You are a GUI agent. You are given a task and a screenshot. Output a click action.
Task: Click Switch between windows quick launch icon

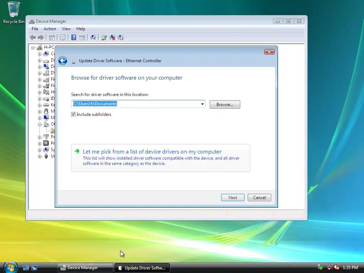[34, 268]
